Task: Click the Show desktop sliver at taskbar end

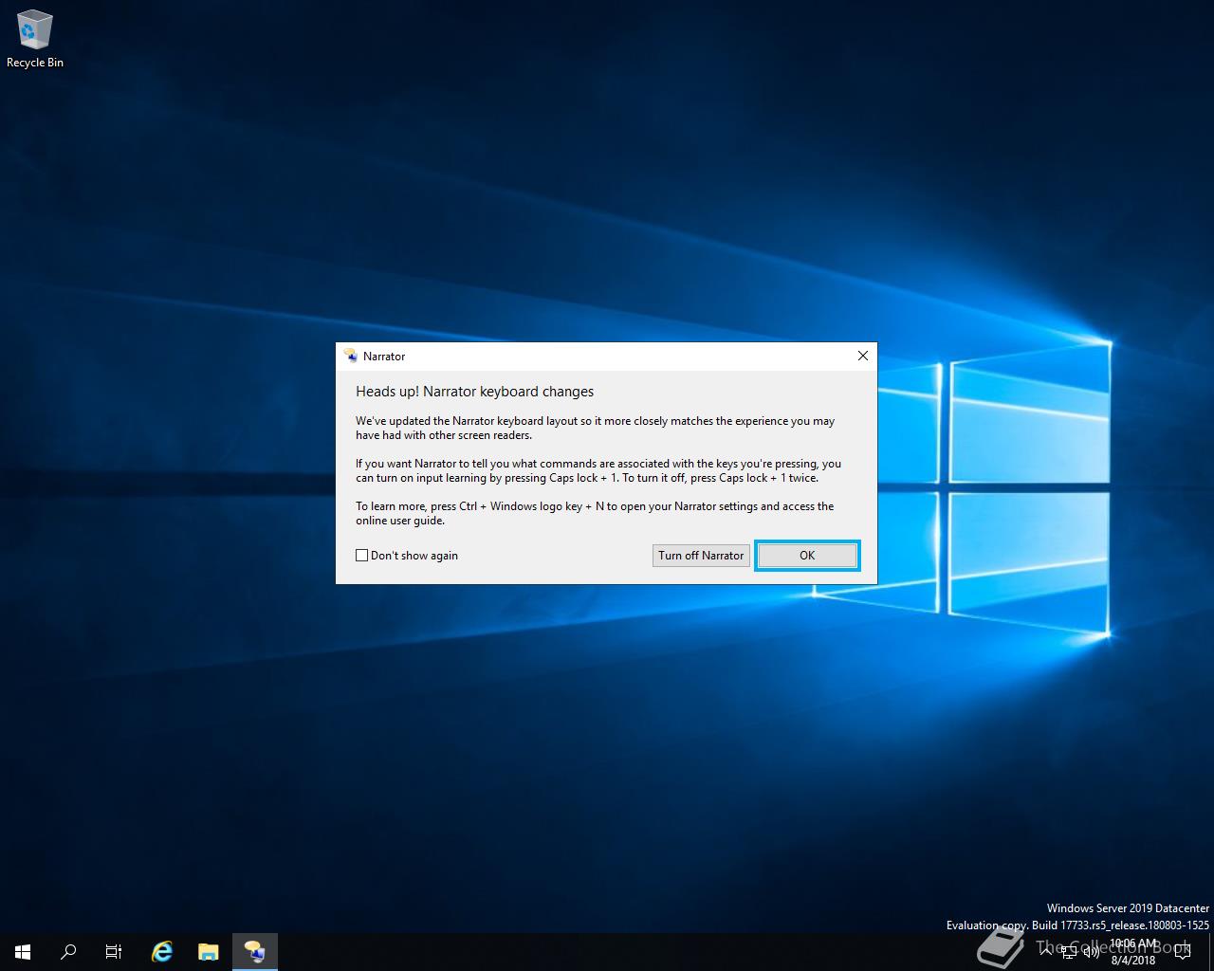Action: [1211, 952]
